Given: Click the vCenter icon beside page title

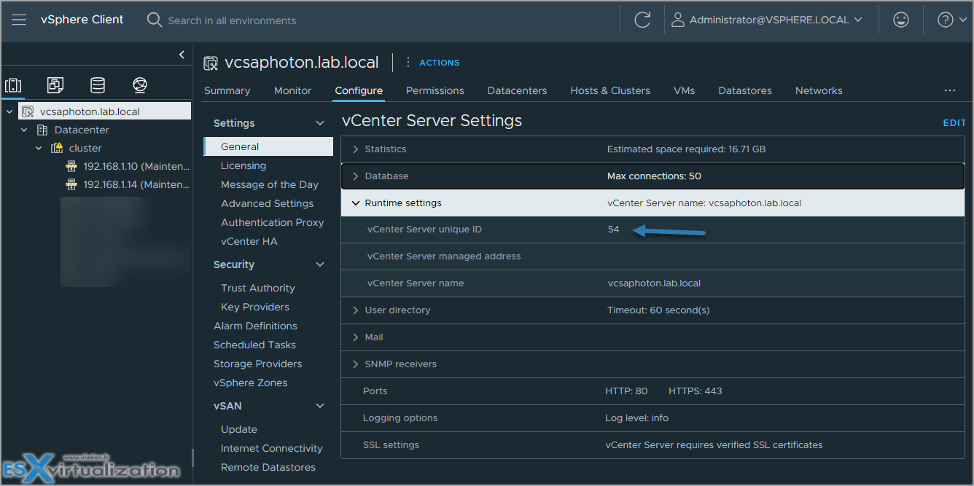Looking at the screenshot, I should point(211,63).
